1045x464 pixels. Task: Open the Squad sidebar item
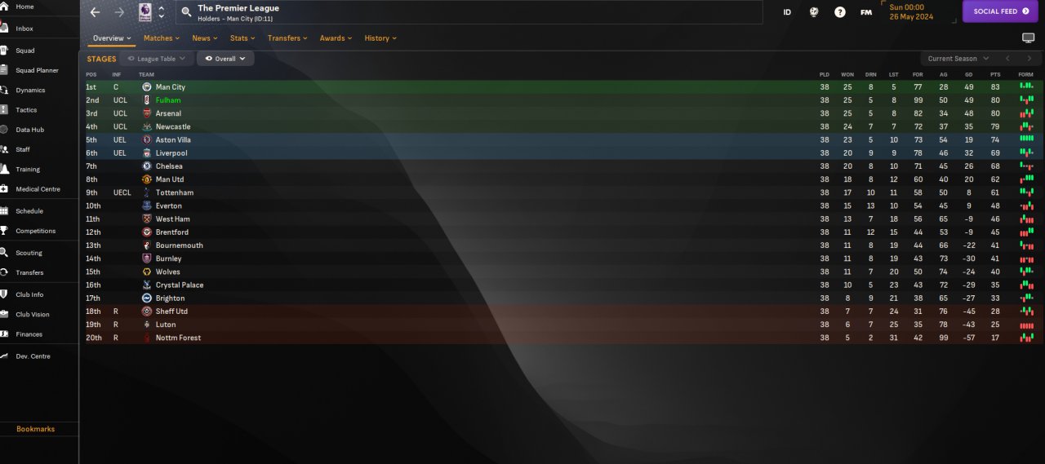coord(24,51)
